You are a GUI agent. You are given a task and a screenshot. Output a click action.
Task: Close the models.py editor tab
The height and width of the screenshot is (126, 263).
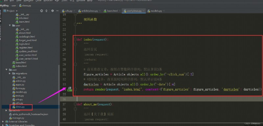(164, 11)
